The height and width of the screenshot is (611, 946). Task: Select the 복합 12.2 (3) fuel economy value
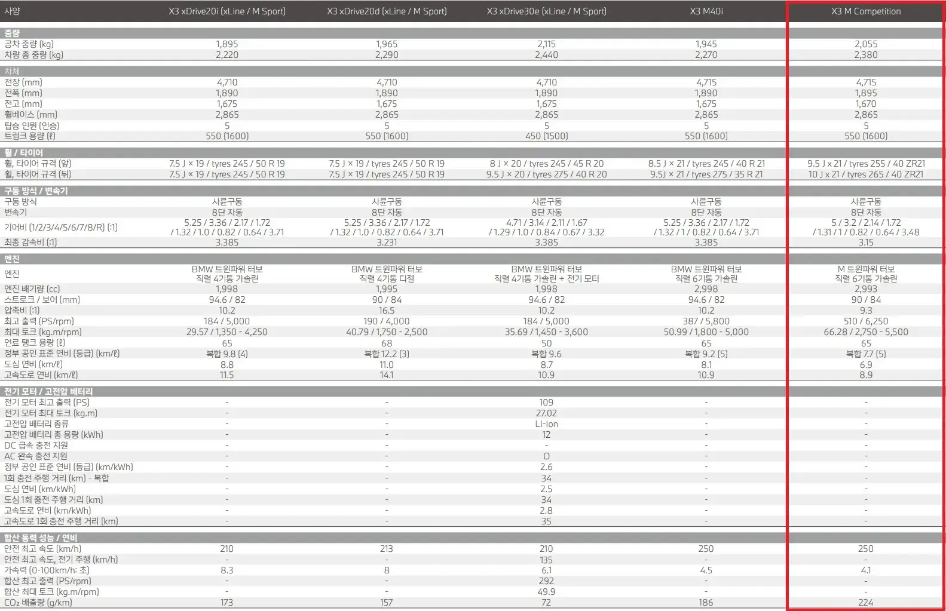click(387, 354)
